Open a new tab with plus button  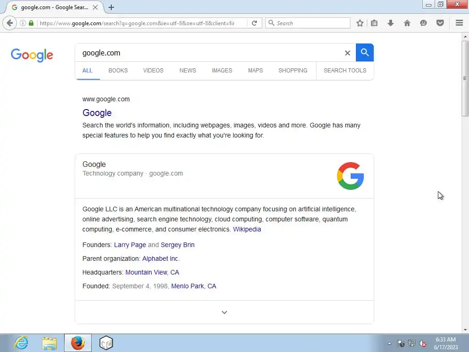111,7
